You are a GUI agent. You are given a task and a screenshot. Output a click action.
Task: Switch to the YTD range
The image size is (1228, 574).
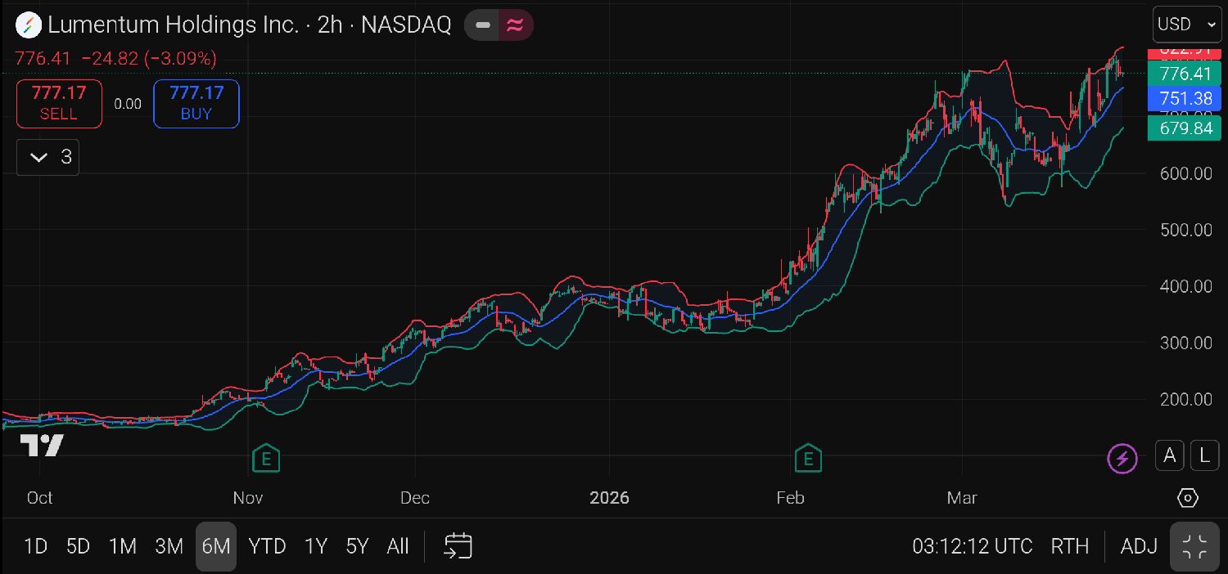[x=267, y=546]
